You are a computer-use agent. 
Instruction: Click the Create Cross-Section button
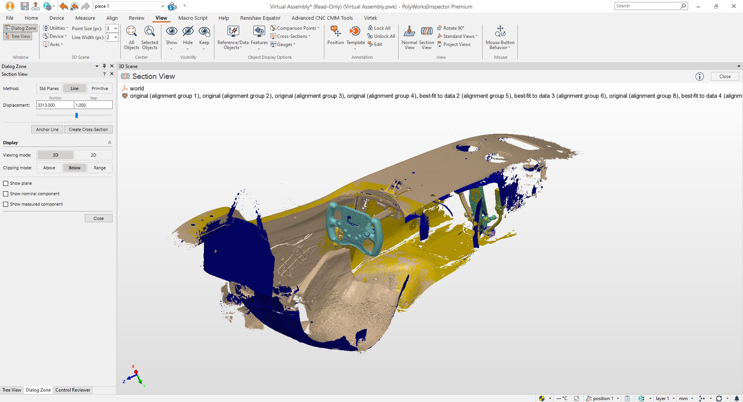[88, 129]
